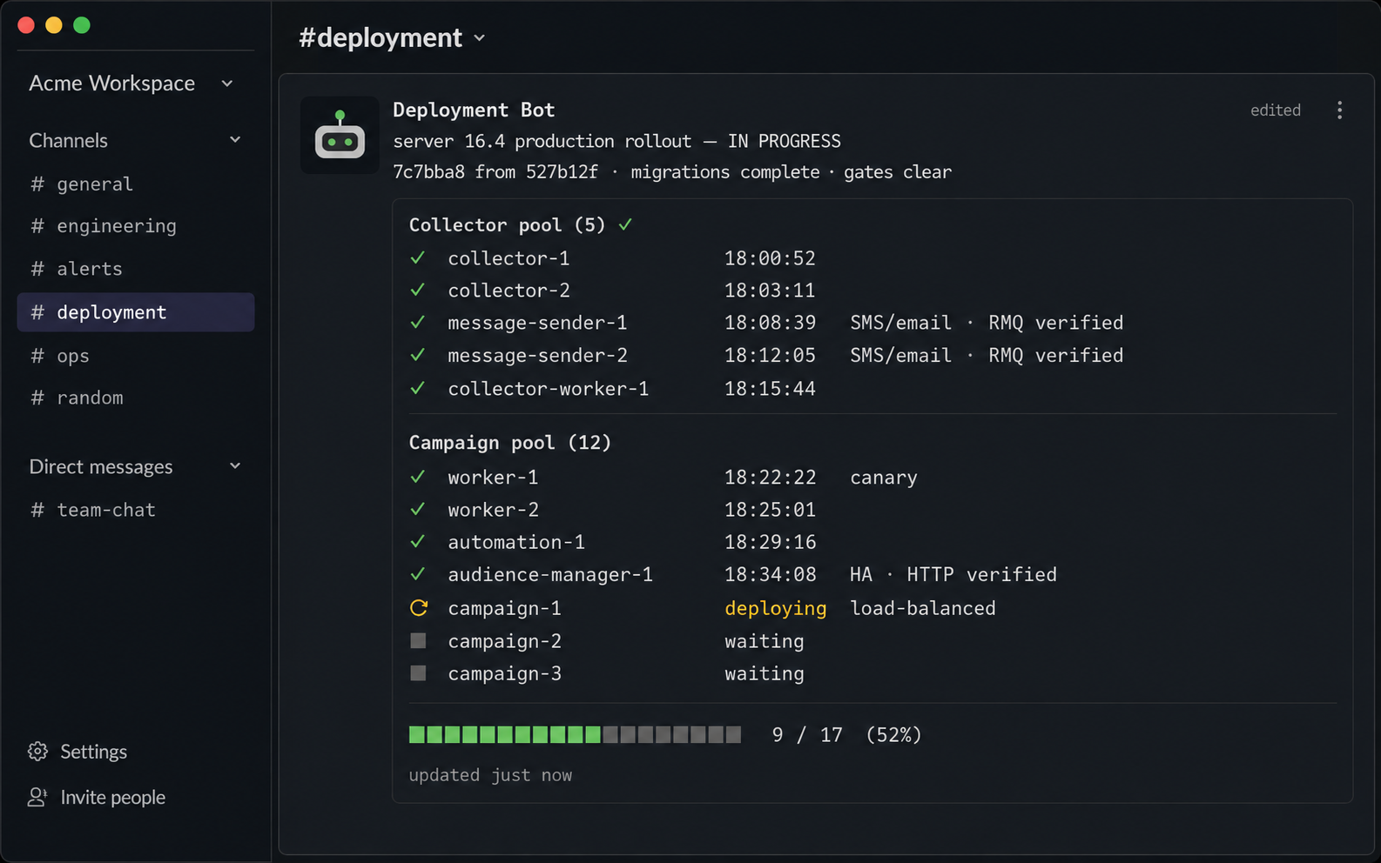Image resolution: width=1381 pixels, height=863 pixels.
Task: Click the Invite people link
Action: click(x=113, y=797)
